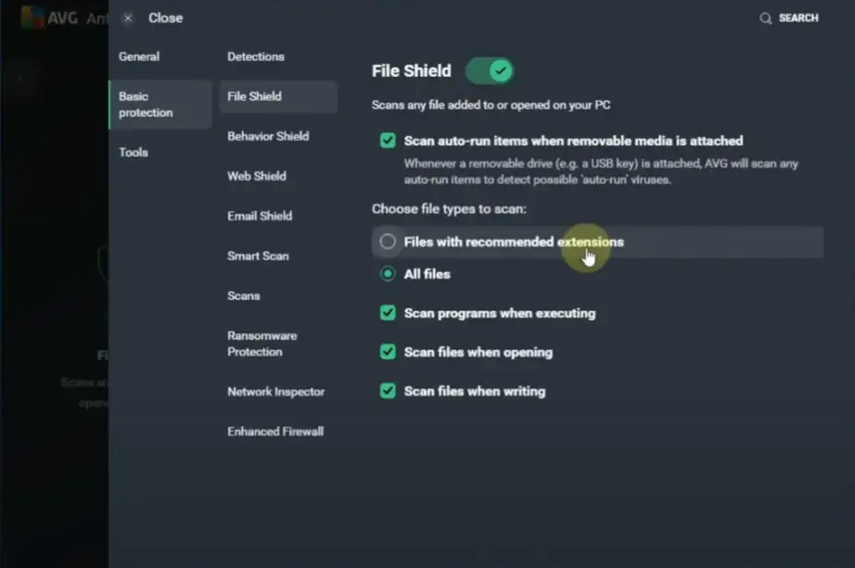Screen dimensions: 855x568
Task: Uncheck Scan programs when executing
Action: [x=388, y=313]
